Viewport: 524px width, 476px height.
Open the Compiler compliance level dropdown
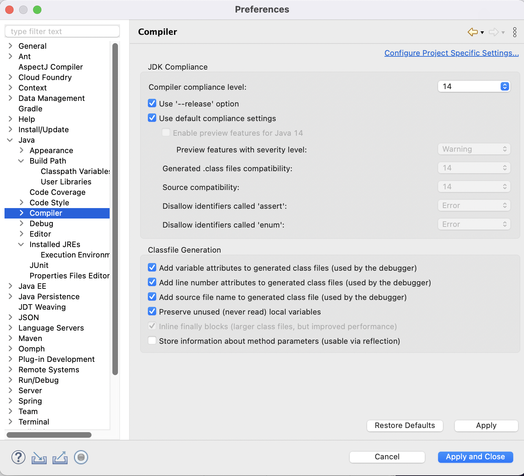(x=474, y=86)
